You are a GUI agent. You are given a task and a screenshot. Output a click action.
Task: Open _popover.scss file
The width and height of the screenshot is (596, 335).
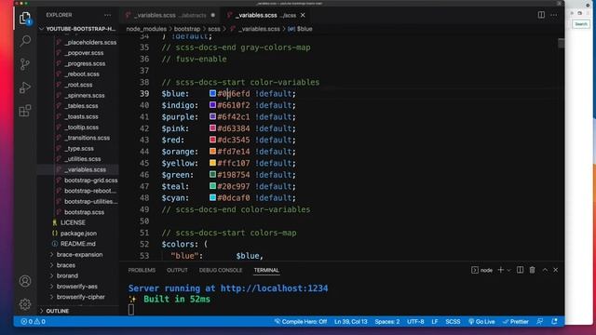[84, 53]
